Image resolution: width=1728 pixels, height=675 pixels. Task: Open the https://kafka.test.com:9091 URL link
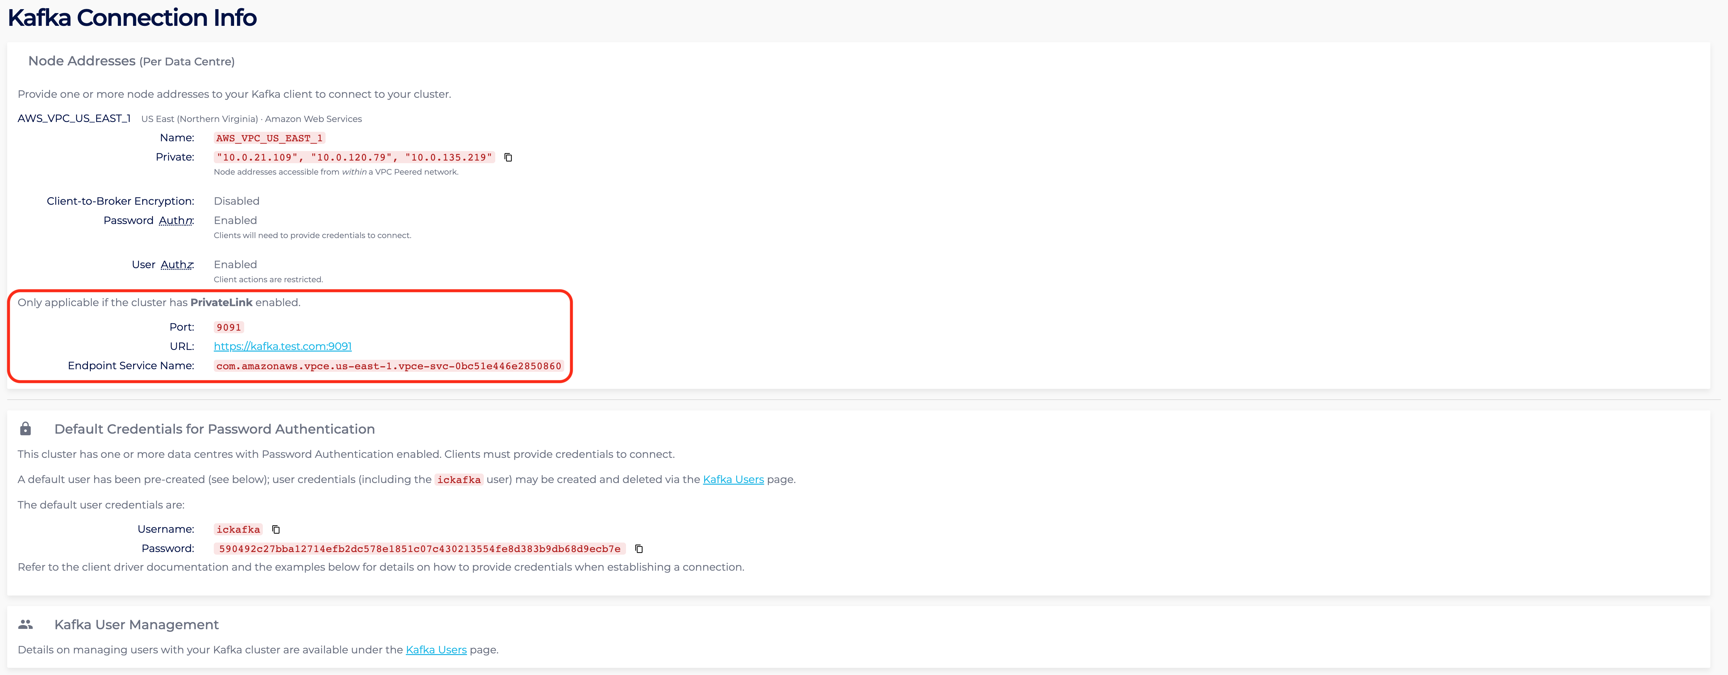click(x=282, y=346)
